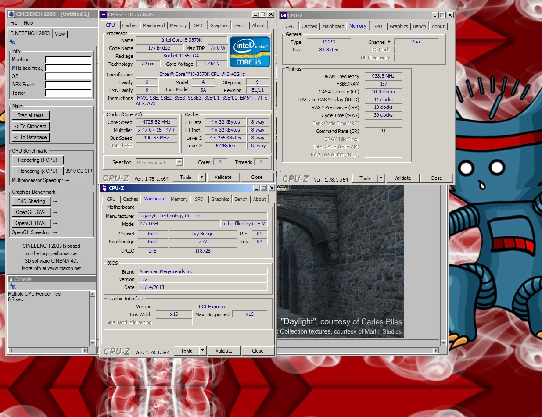Click the Daylight rendered scene image
Screen dimensions: 542x417
click(x=341, y=261)
